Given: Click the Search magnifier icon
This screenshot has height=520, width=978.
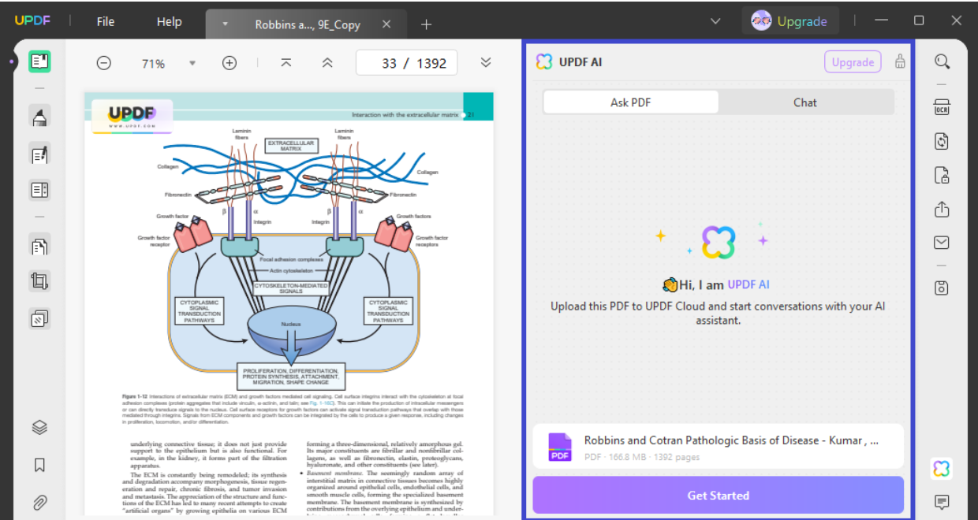Looking at the screenshot, I should coord(941,61).
